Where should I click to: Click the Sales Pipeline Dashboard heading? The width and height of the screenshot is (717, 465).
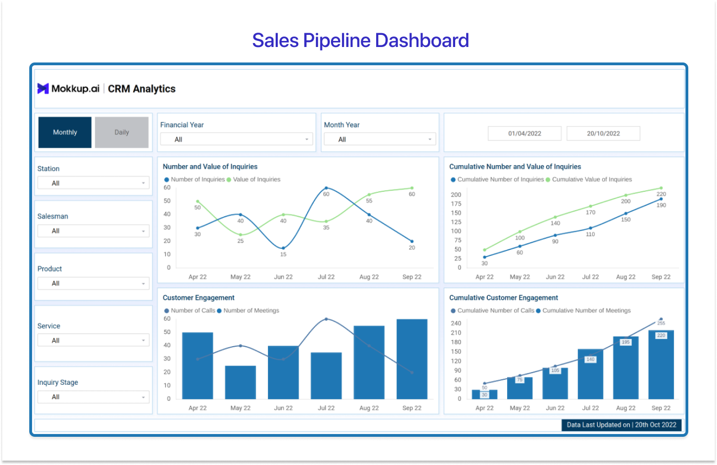[x=361, y=40]
